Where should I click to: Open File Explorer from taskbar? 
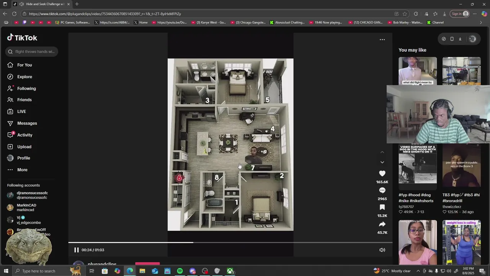tap(142, 271)
